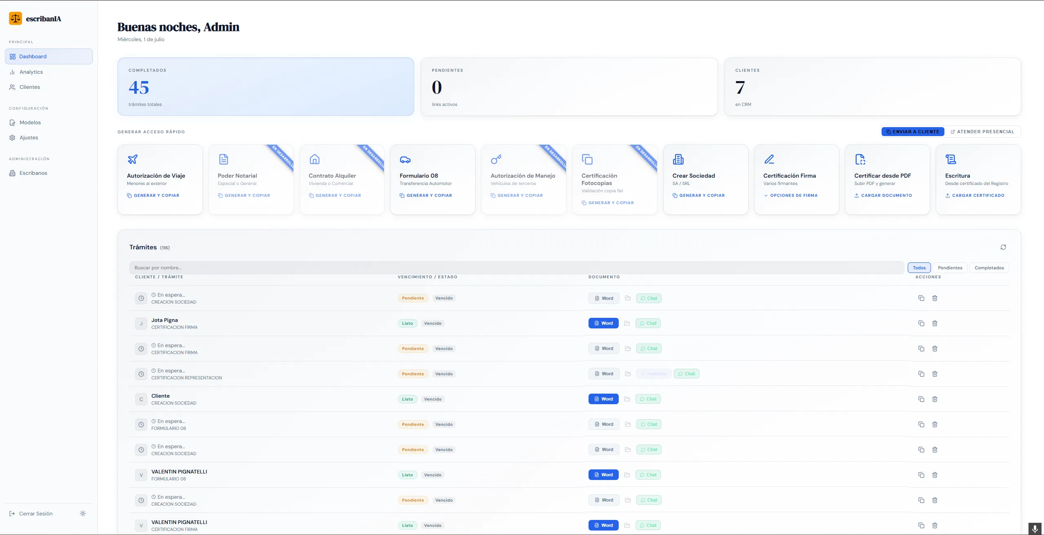Viewport: 1044px width, 535px height.
Task: Click the microphone icon in the bottom corner
Action: tap(1035, 528)
